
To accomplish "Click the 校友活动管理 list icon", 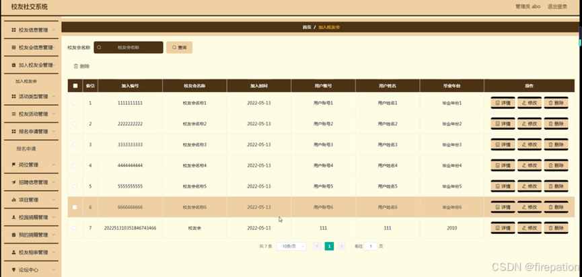I will pos(13,114).
